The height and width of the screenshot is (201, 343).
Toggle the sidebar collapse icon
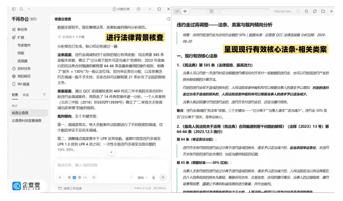(14, 9)
